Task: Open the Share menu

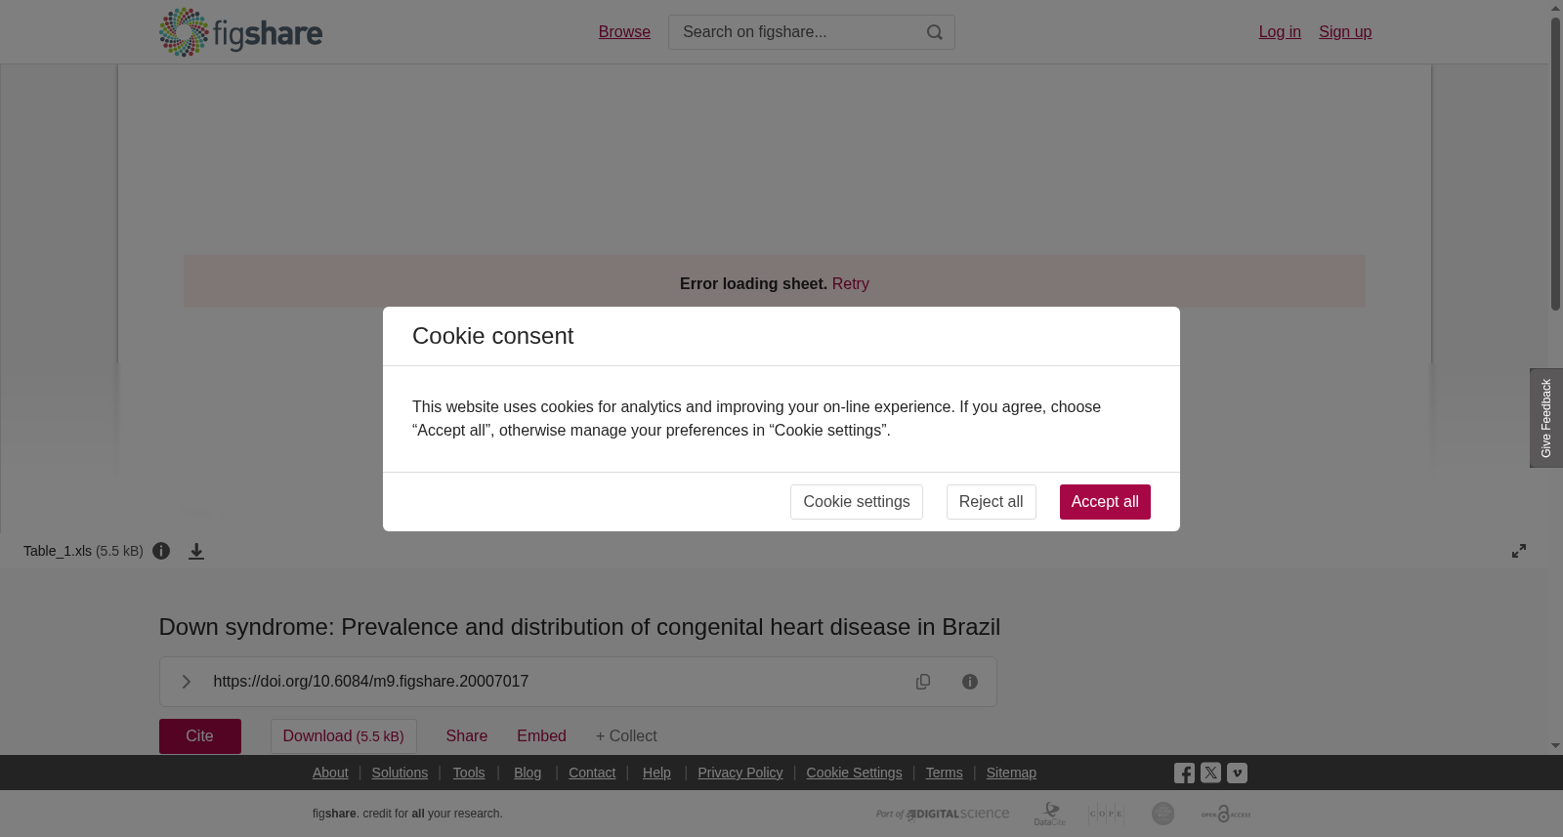Action: (467, 736)
